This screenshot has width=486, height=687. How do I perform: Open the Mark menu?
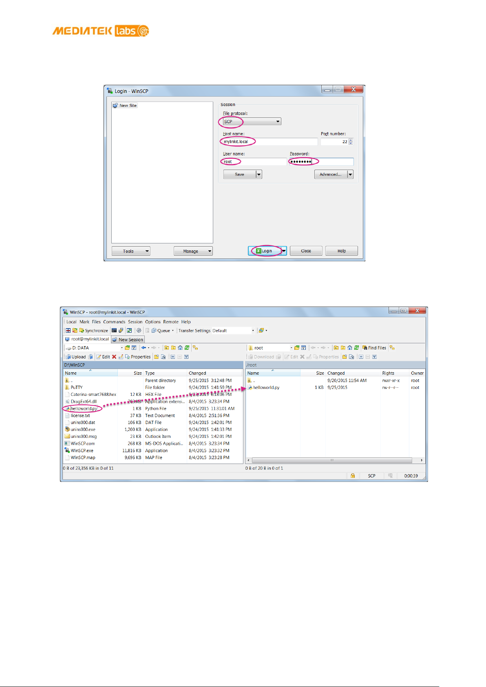(x=84, y=322)
